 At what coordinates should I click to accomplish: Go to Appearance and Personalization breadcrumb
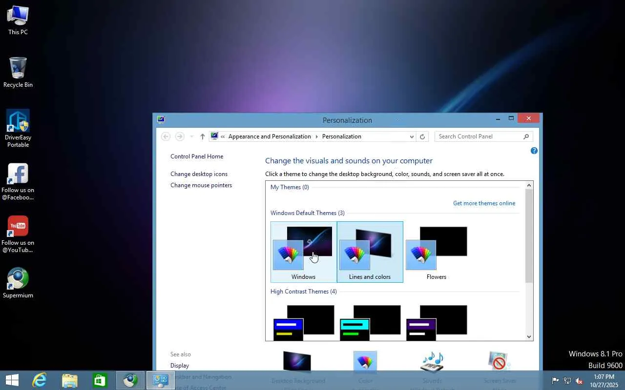pyautogui.click(x=270, y=136)
